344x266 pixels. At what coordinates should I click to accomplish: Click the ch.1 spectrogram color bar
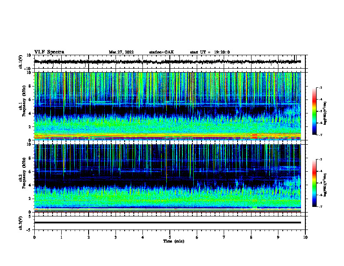314,111
